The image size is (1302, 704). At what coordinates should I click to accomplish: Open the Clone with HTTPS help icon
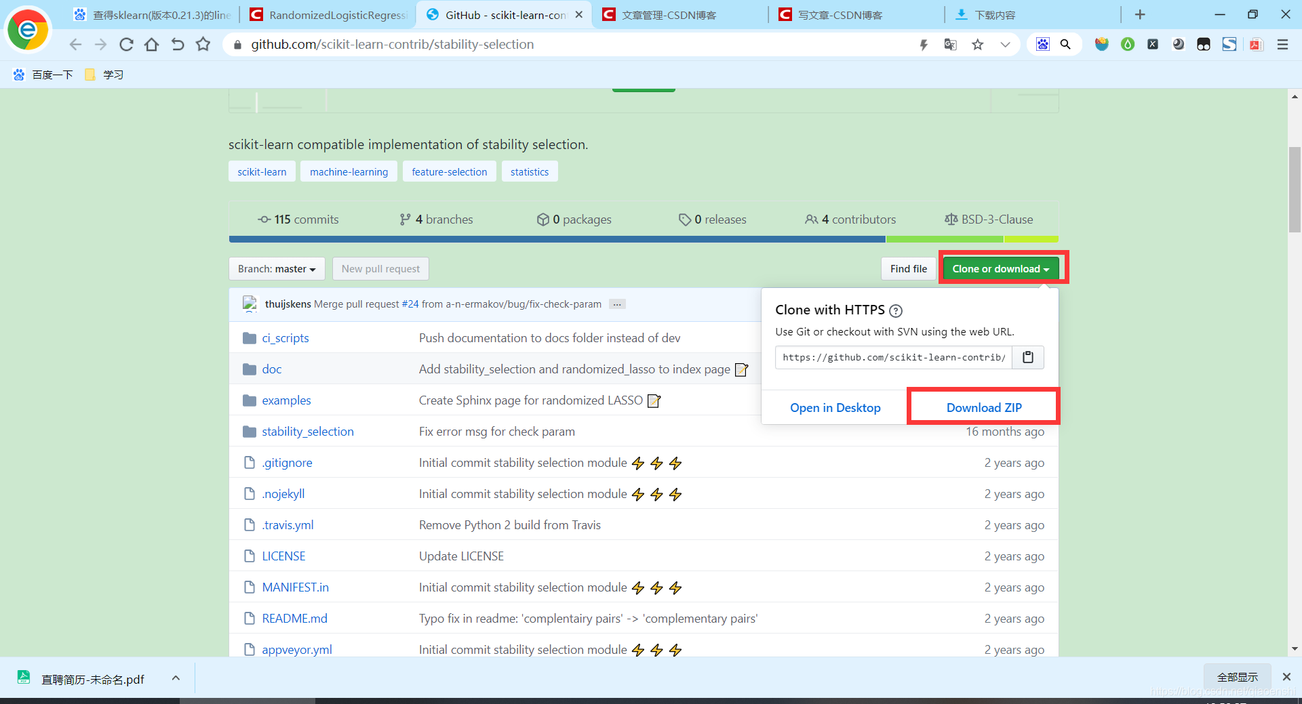(x=896, y=311)
